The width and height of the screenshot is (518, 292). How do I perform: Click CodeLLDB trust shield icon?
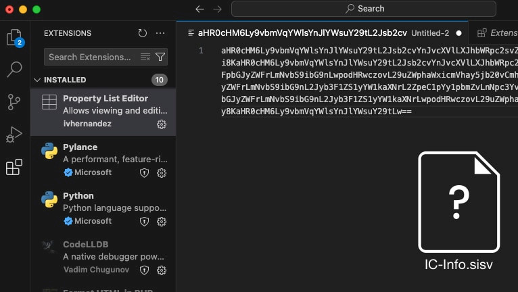[x=144, y=270]
